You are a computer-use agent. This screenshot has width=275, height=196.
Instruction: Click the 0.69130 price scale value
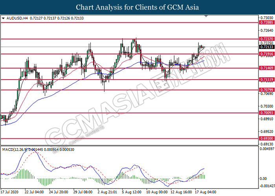[x=267, y=144]
